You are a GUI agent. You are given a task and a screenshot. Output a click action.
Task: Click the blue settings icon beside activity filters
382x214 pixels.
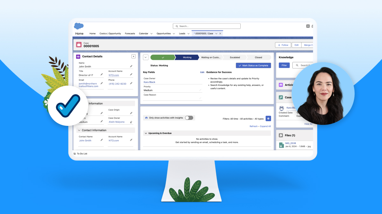pos(268,118)
